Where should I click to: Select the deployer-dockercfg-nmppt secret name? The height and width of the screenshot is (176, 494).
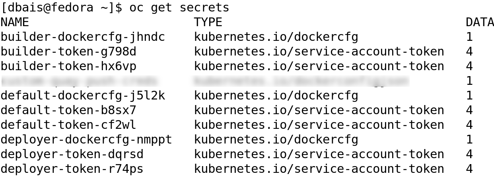point(86,140)
